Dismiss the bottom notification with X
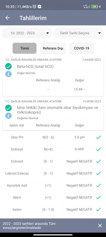The image size is (106, 237). tap(100, 226)
